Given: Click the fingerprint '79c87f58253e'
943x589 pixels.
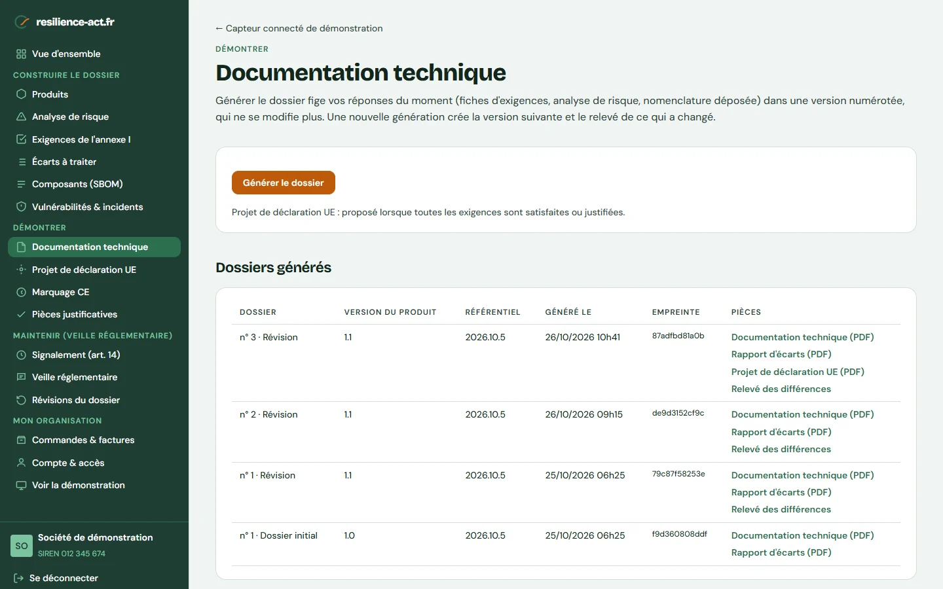Looking at the screenshot, I should point(678,474).
